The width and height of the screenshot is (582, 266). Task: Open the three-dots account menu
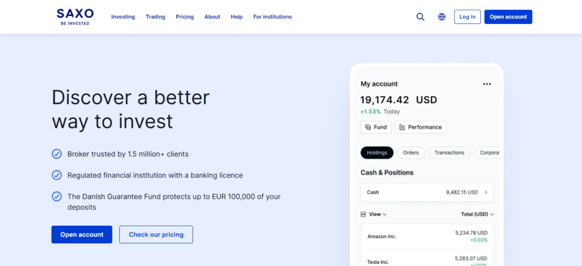point(487,84)
